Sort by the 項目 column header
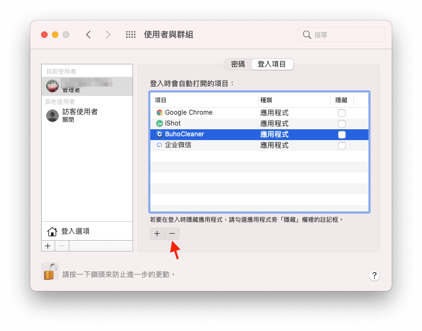The width and height of the screenshot is (422, 331). click(x=204, y=100)
